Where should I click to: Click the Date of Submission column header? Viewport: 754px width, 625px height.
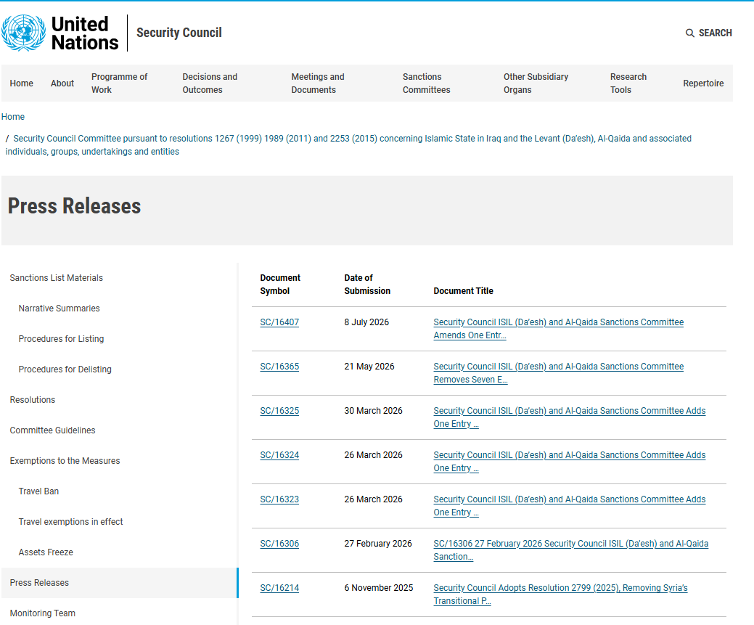pyautogui.click(x=367, y=285)
